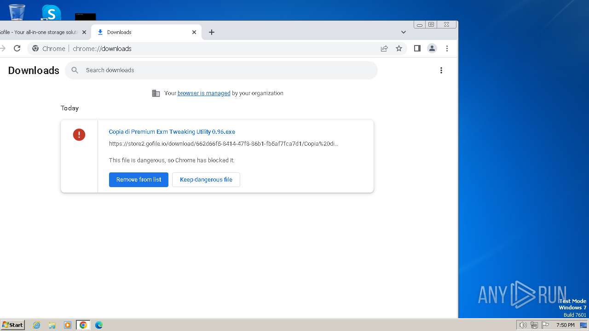Click Keep dangerous file button
This screenshot has width=589, height=331.
pos(206,180)
